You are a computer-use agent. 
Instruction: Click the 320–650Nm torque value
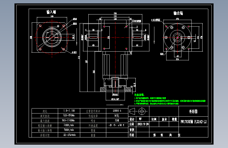tap(69, 116)
